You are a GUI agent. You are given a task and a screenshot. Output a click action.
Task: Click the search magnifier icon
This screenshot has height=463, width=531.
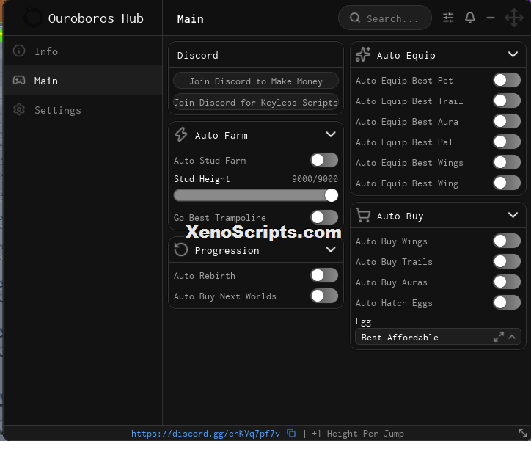(x=354, y=18)
